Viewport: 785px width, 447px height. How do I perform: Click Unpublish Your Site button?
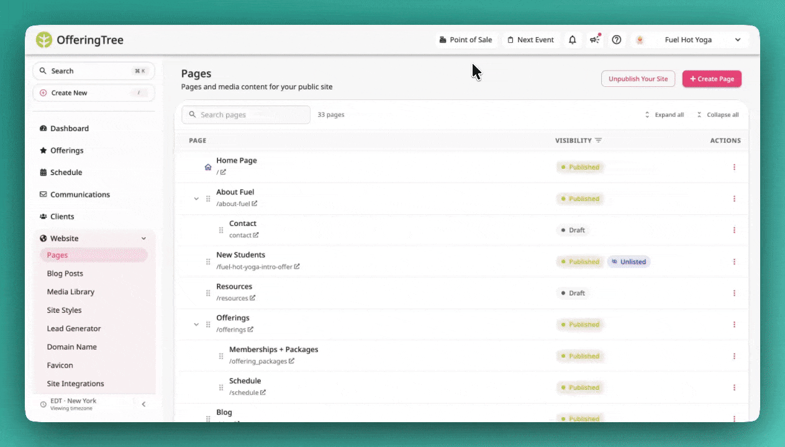638,79
